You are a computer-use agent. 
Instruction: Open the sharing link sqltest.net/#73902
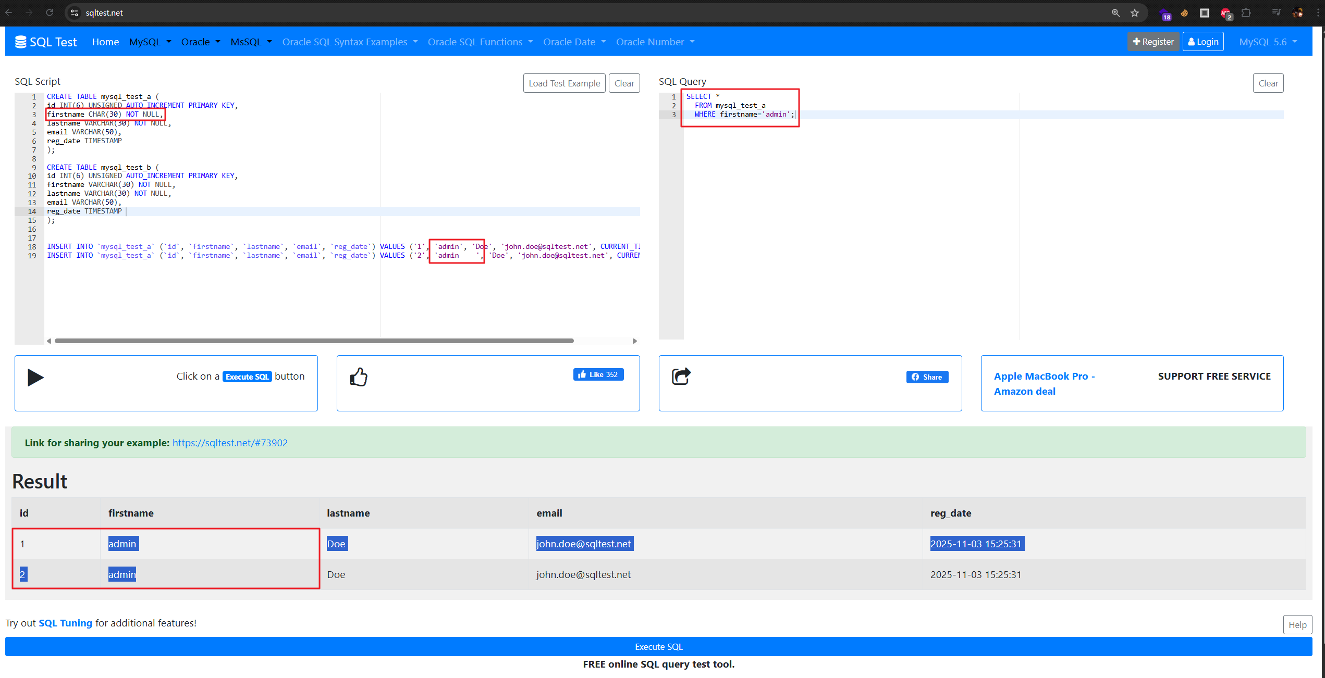pos(230,443)
